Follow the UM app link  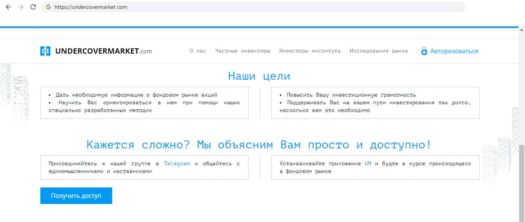pos(368,163)
